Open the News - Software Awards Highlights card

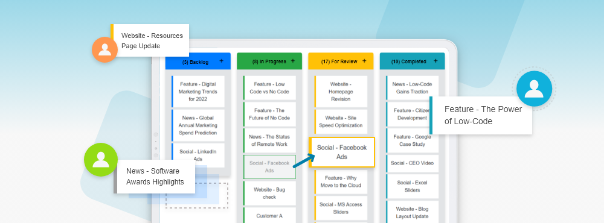coord(155,177)
